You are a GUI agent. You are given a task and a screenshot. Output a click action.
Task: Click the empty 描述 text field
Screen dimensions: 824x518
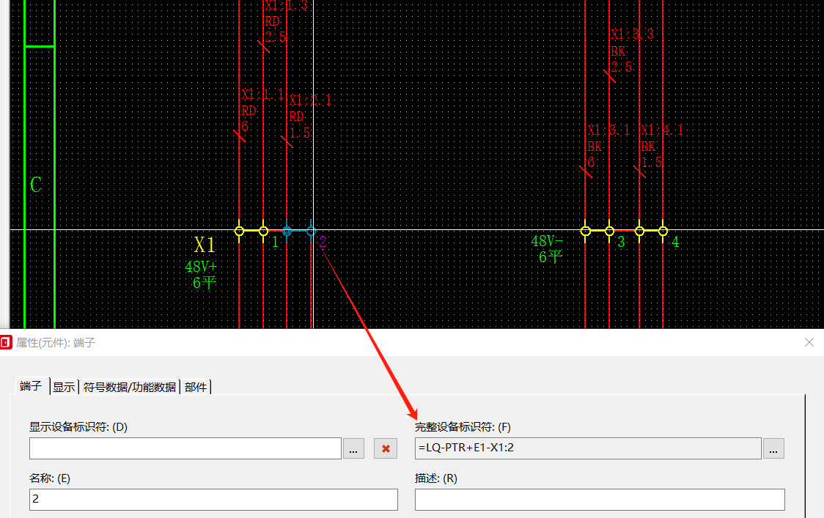[x=599, y=500]
